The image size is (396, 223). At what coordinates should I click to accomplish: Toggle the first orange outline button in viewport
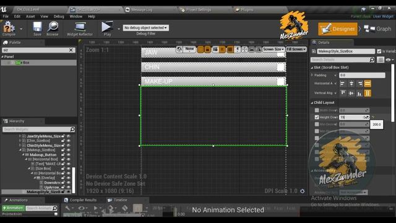(x=200, y=50)
